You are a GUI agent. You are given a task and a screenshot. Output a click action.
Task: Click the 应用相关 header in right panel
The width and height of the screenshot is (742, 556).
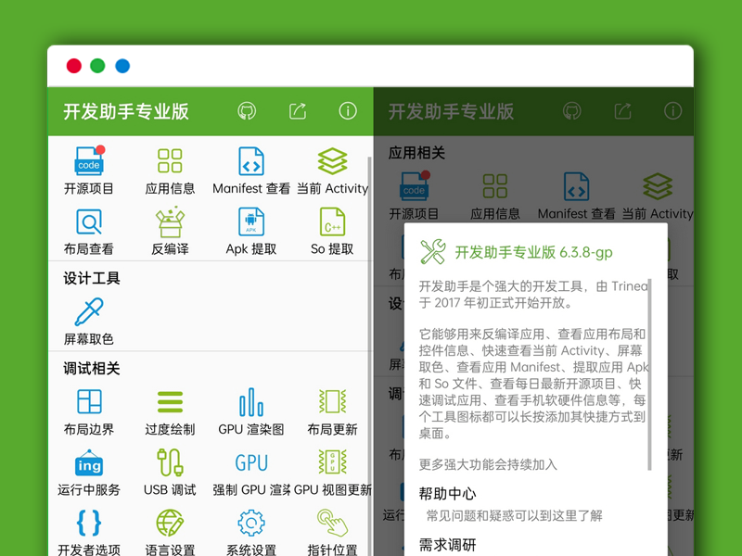tap(416, 153)
